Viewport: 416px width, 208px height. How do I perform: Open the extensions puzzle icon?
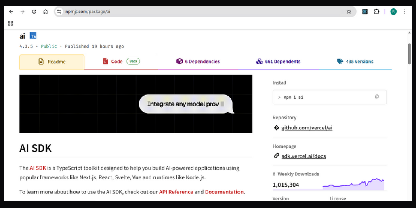[x=376, y=12]
